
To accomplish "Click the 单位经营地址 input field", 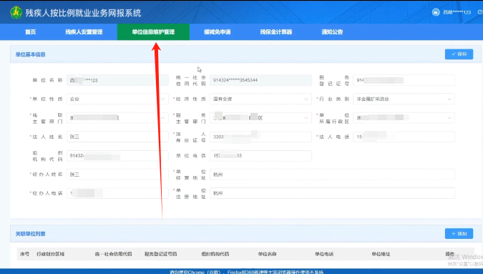I will coord(332,175).
